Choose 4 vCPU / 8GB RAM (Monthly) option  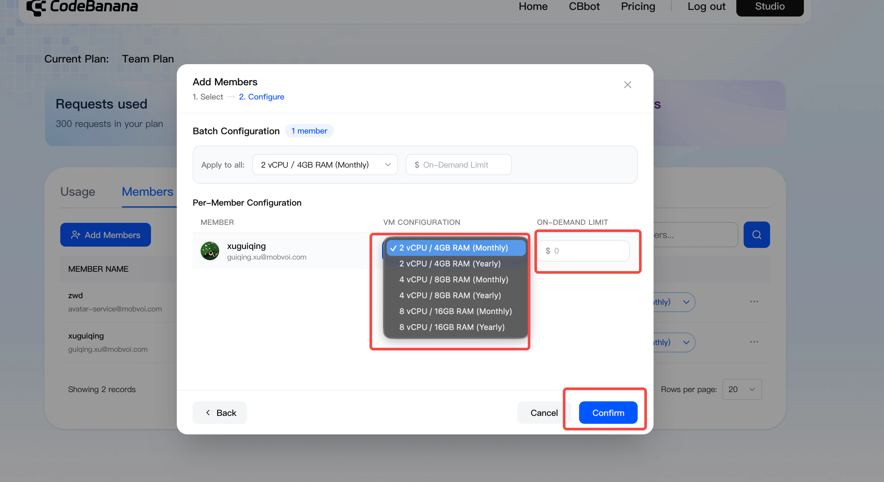453,279
